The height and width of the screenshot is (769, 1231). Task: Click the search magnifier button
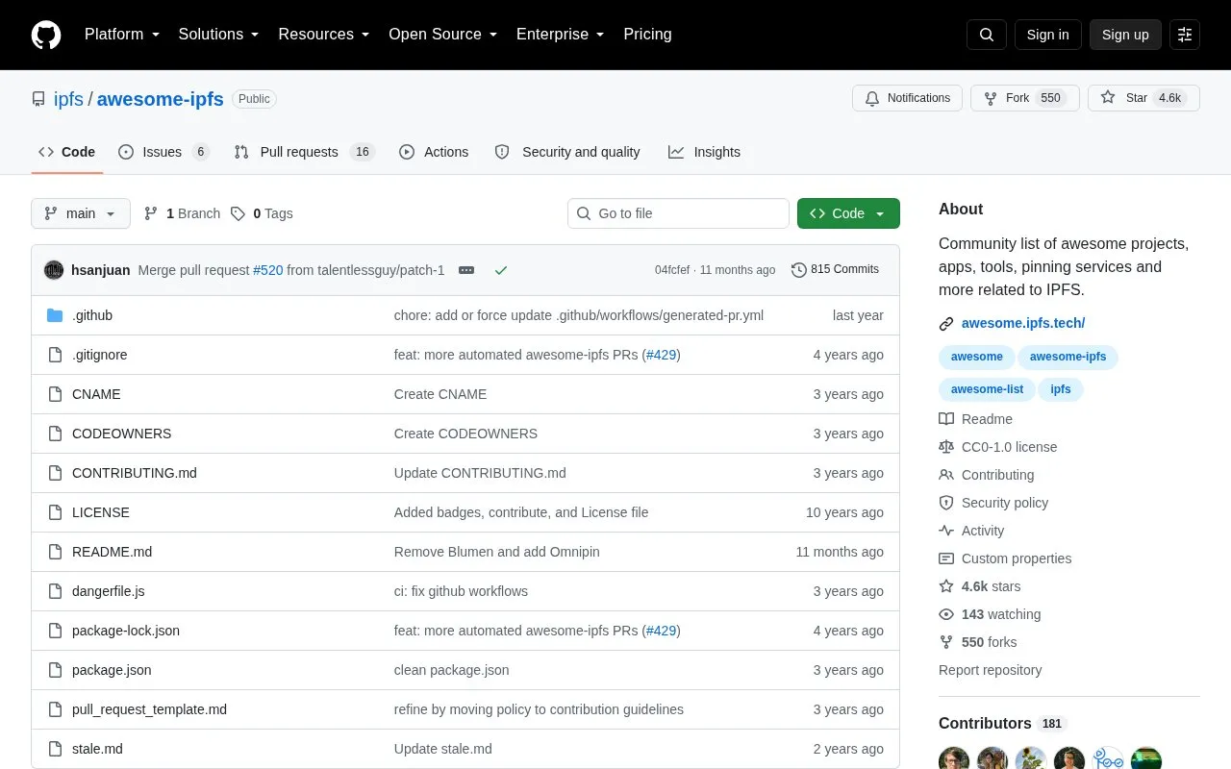click(x=987, y=35)
